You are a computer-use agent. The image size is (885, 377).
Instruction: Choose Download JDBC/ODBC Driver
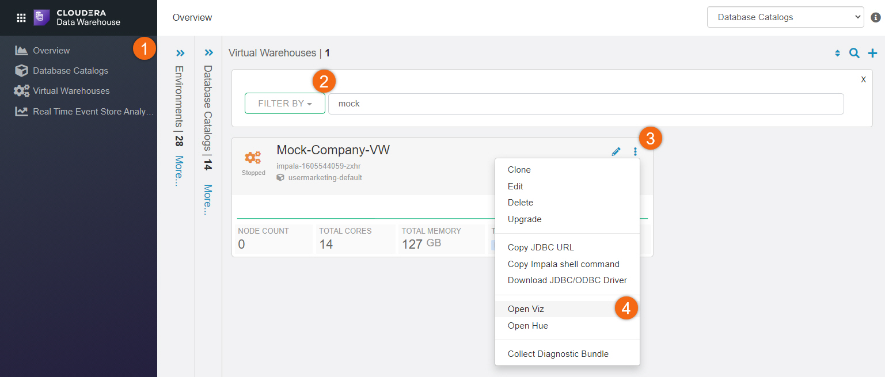pos(567,280)
